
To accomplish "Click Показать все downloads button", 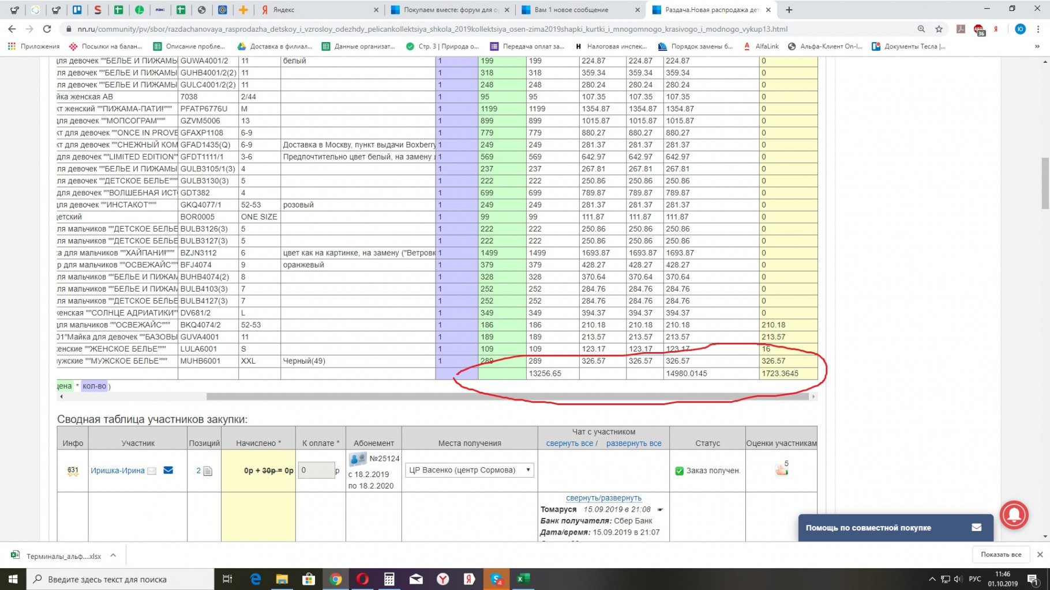I will tap(1001, 554).
